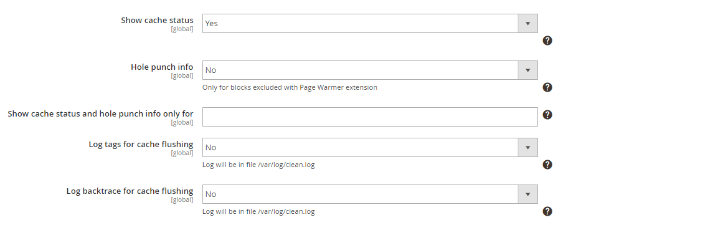723x235 pixels.
Task: Open help tooltip for Show cache status
Action: point(547,41)
